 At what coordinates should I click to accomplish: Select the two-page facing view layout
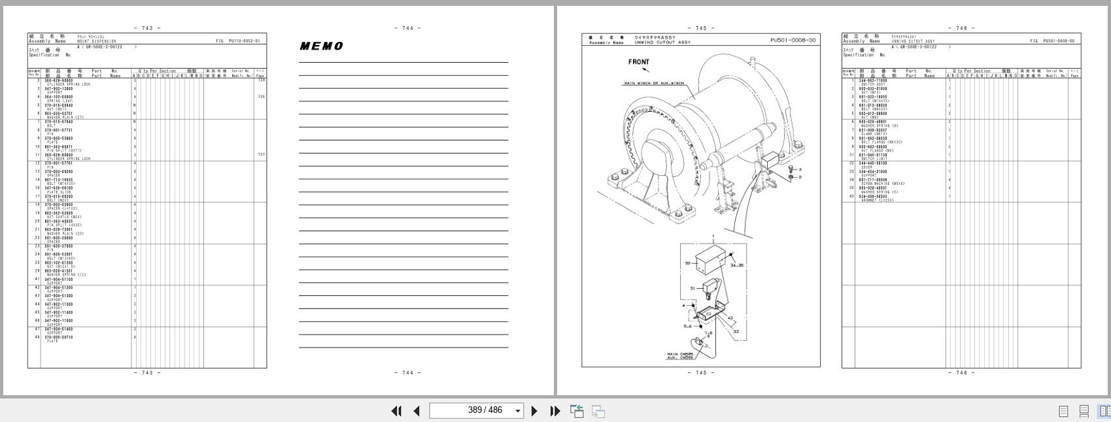click(x=1104, y=411)
